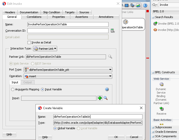This screenshot has height=140, width=179.
Task: Choose the Arguments Mapping radio option
Action: [13, 89]
